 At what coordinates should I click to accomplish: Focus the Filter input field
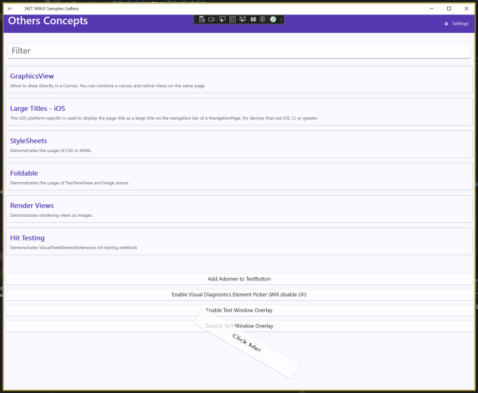(239, 51)
